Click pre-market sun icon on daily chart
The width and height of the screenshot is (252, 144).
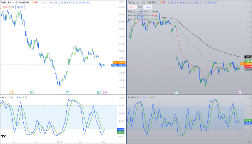coord(33,3)
